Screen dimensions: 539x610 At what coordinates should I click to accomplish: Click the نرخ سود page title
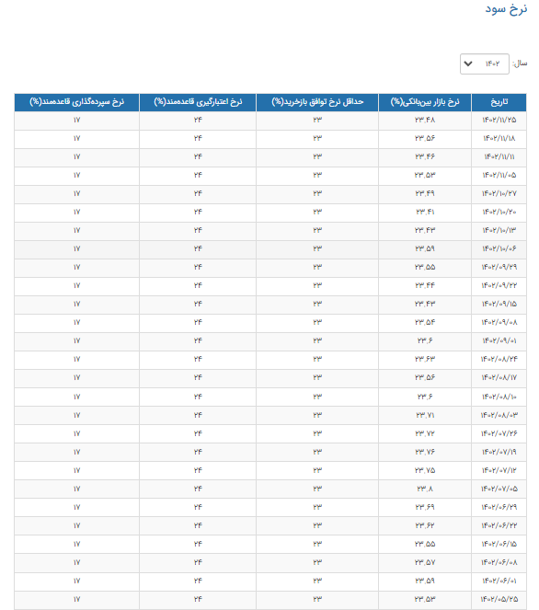click(506, 9)
